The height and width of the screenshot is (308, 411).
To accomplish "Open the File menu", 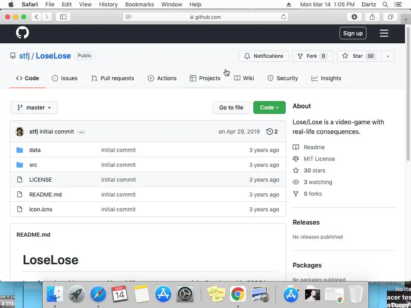I will (49, 4).
